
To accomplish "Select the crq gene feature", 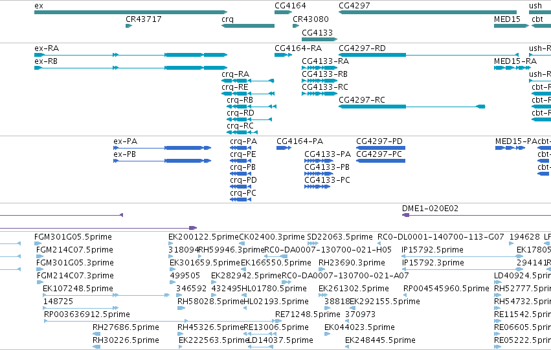I will 248,26.
